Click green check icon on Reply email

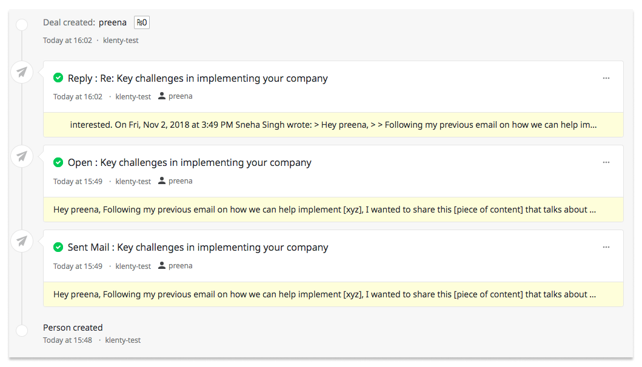click(x=58, y=78)
